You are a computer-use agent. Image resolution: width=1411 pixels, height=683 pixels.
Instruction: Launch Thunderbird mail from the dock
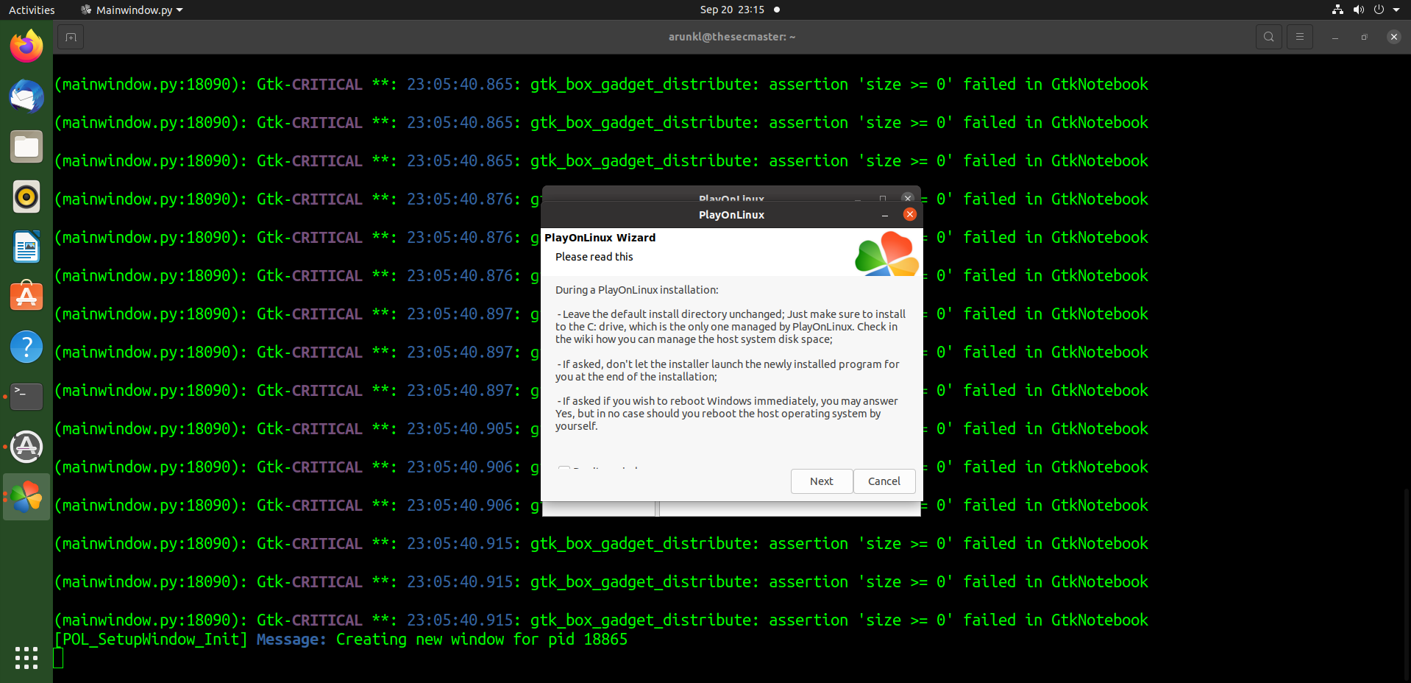26,96
